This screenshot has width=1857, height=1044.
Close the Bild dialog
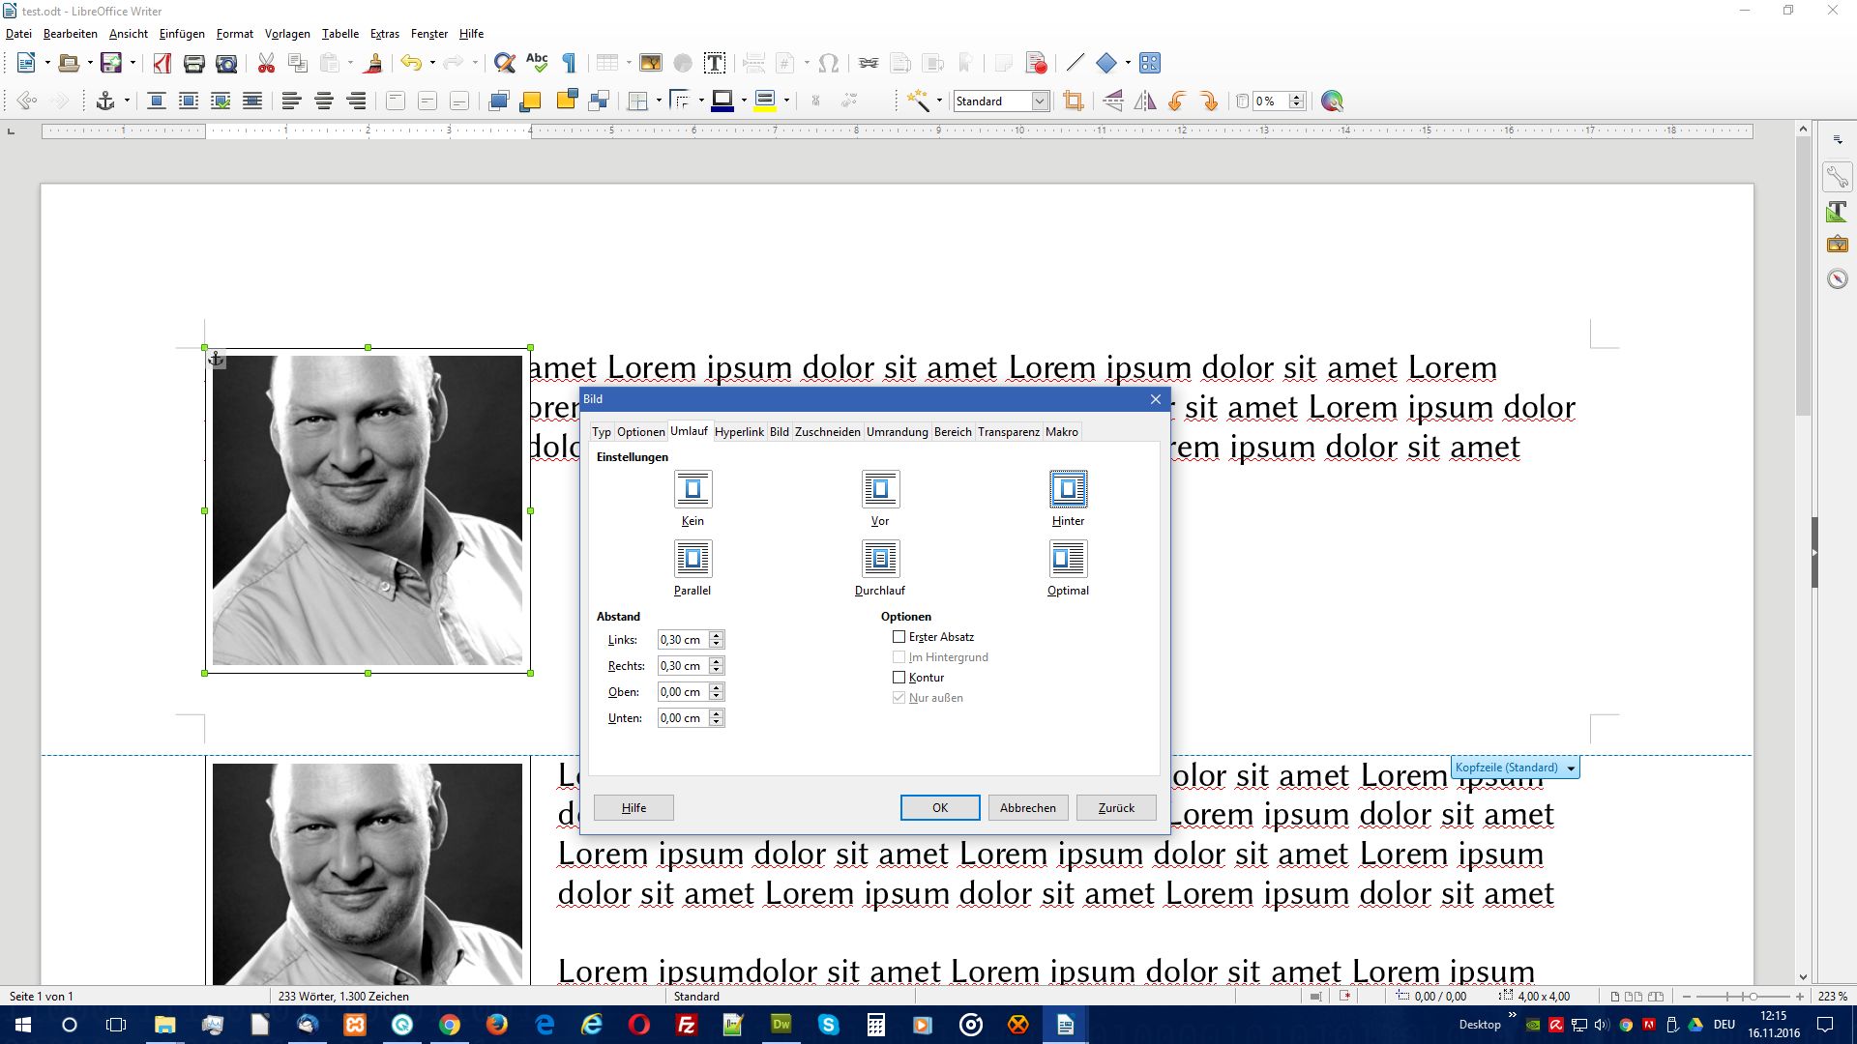1155,399
